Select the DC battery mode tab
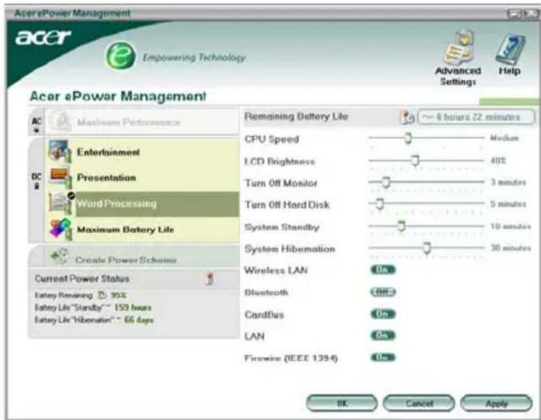 pos(37,190)
